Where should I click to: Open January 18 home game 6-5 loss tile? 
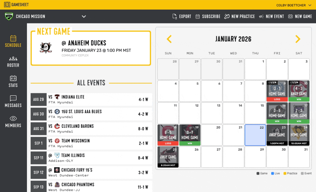pos(168,135)
